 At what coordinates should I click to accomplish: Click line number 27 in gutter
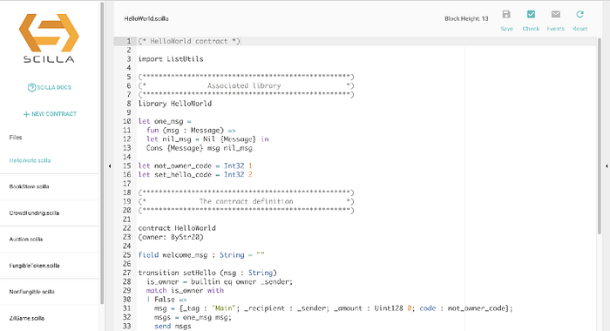click(x=127, y=273)
